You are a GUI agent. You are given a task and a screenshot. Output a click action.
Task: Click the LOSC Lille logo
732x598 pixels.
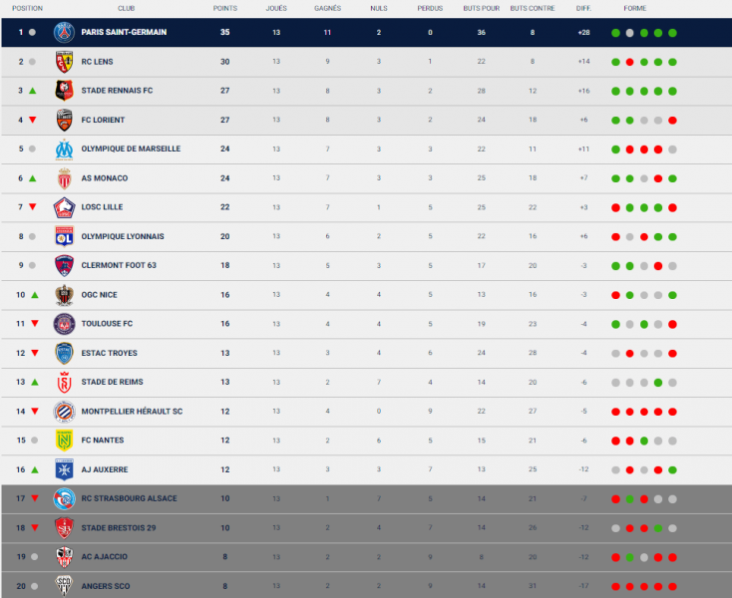[x=64, y=207]
